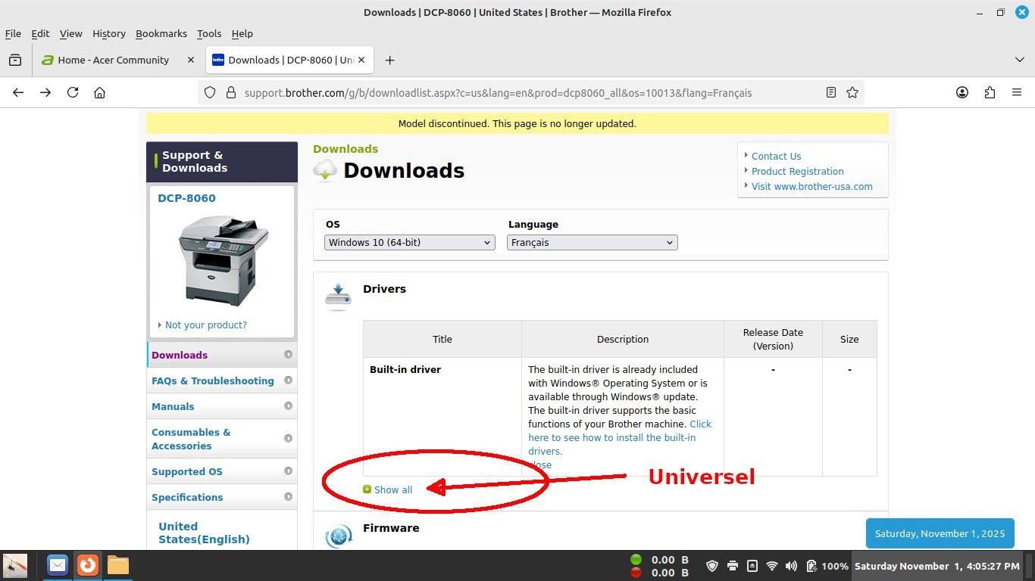1035x581 pixels.
Task: Open the View menu
Action: (x=70, y=33)
